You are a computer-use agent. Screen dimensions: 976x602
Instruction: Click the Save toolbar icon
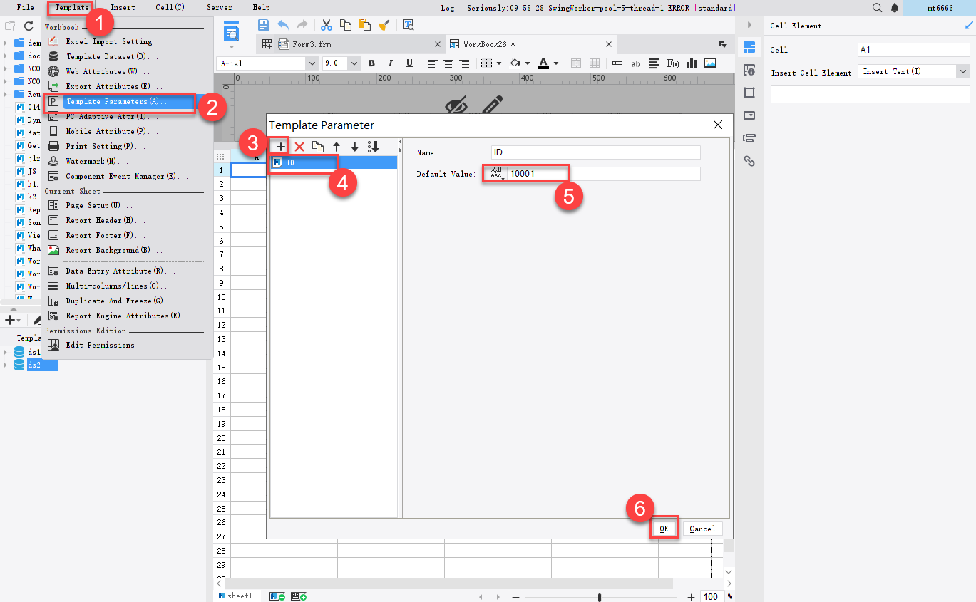(262, 24)
